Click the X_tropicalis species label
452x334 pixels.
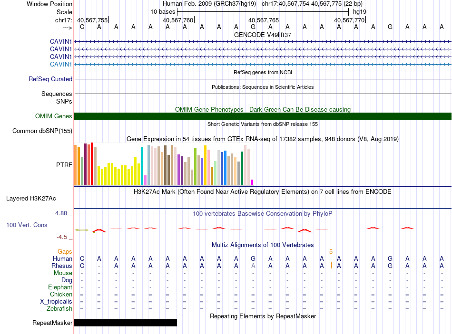56,302
